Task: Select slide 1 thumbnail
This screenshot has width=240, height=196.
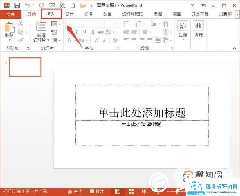Action: (x=25, y=67)
